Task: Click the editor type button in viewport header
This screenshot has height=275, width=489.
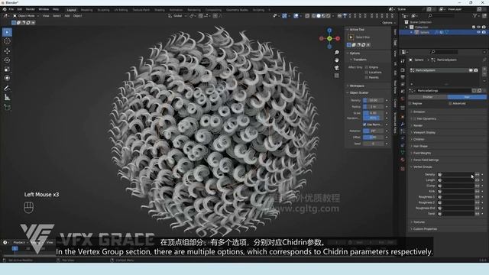Action: pos(6,15)
